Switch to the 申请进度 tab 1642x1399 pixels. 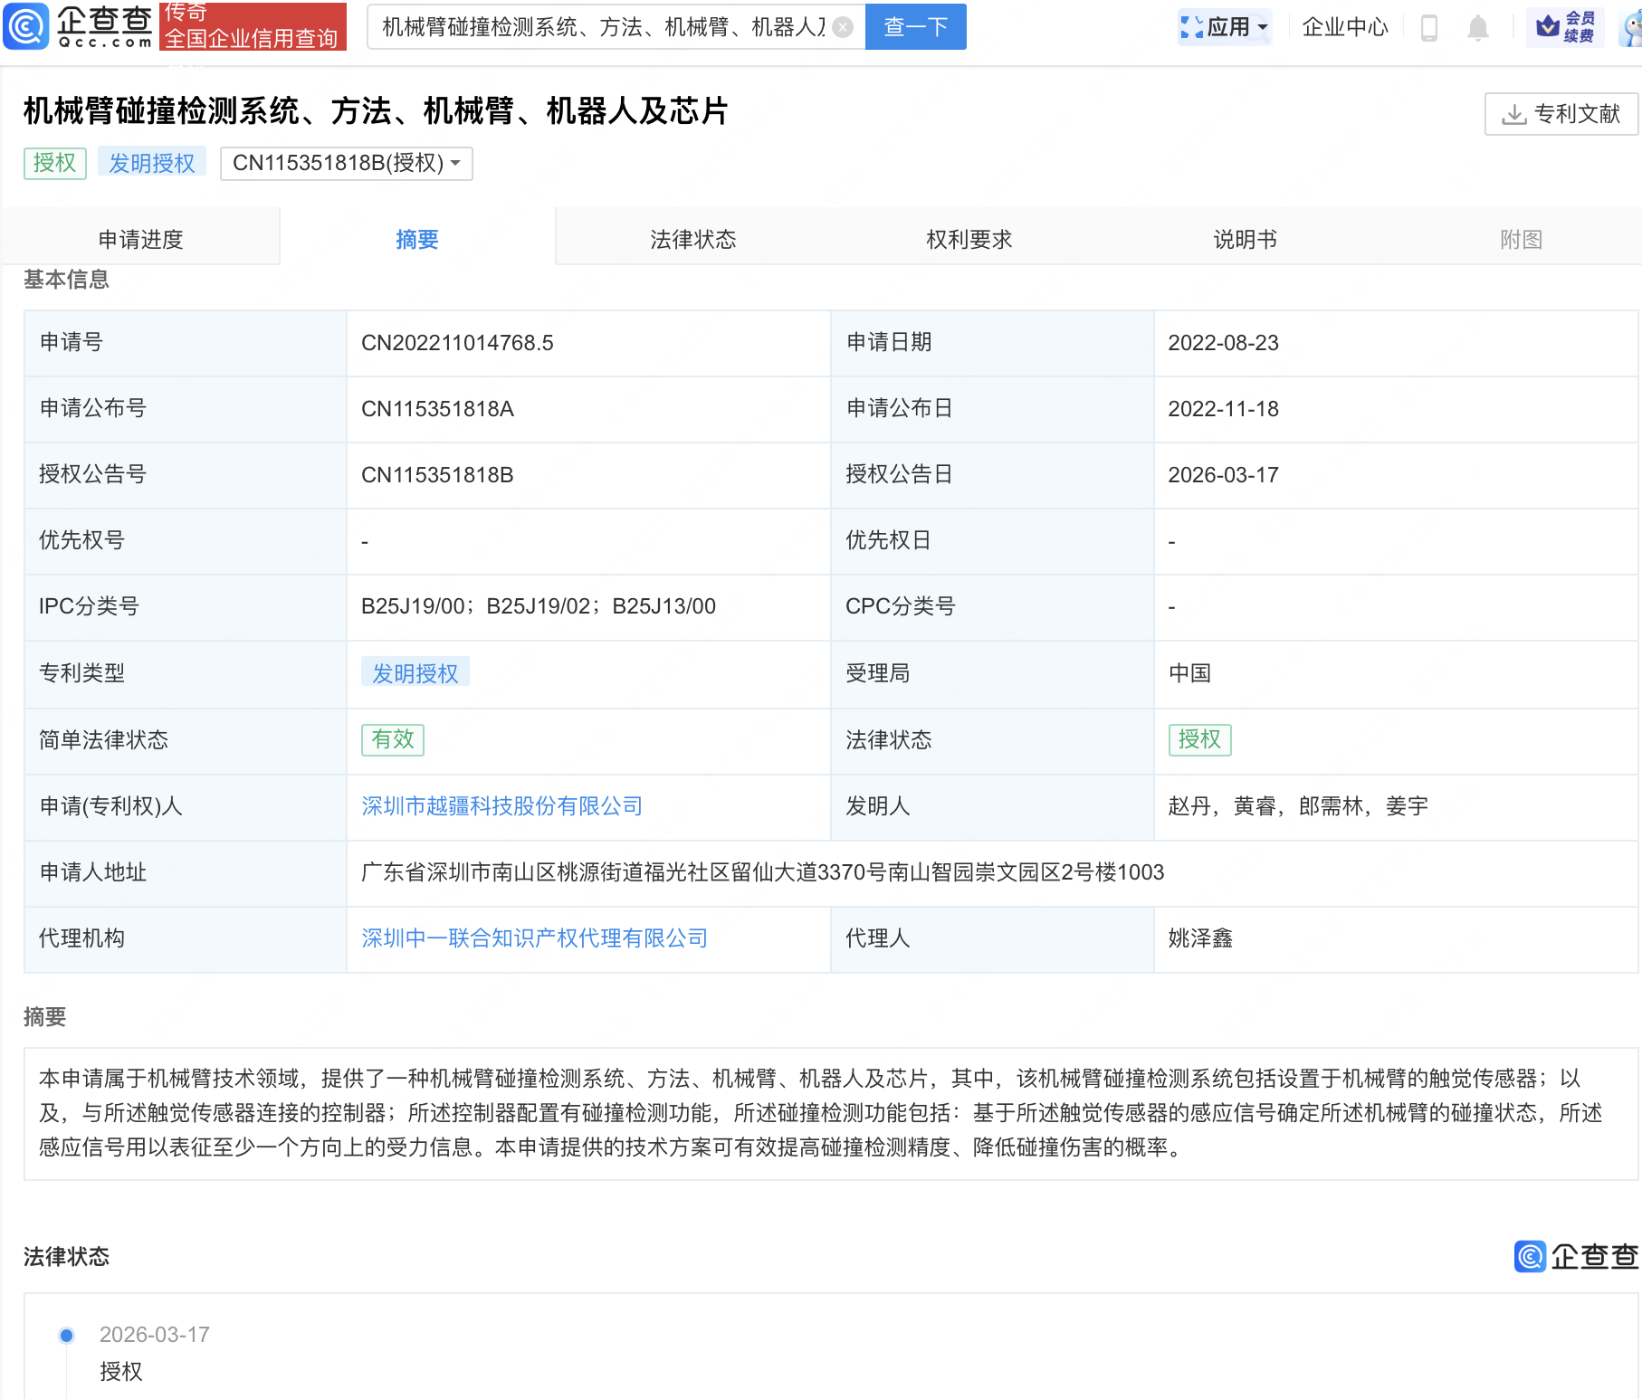140,239
